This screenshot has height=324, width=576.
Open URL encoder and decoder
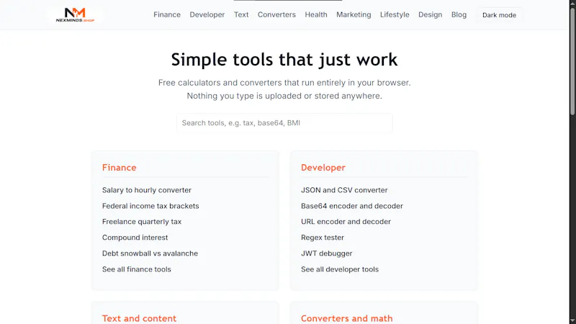tap(346, 222)
